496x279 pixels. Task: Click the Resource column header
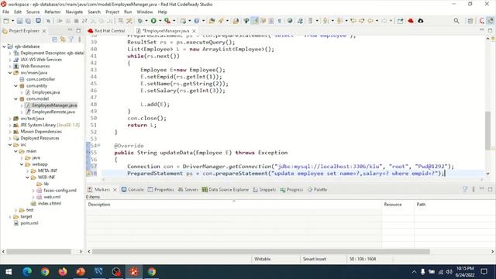(x=398, y=205)
